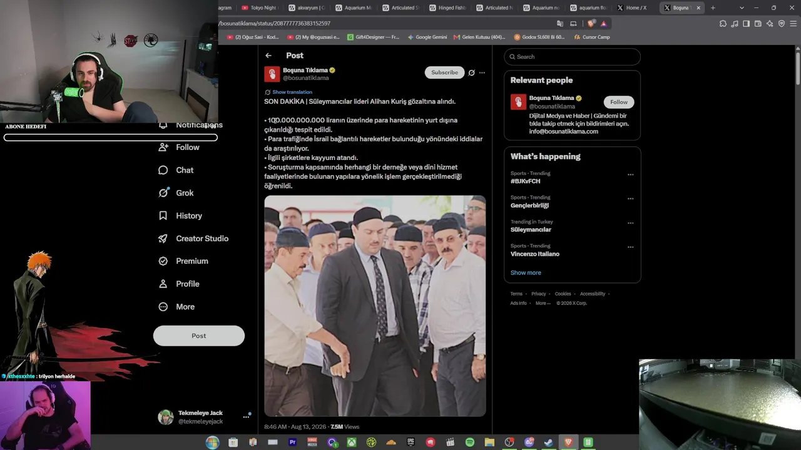Screen dimensions: 801x450
Task: Open the Xbox app in the taskbar
Action: 352,442
